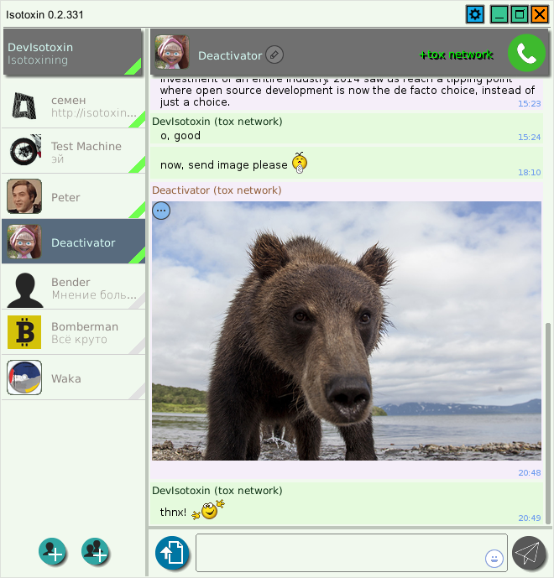This screenshot has height=578, width=554.
Task: Click the 'now, send image please' message
Action: pyautogui.click(x=223, y=164)
